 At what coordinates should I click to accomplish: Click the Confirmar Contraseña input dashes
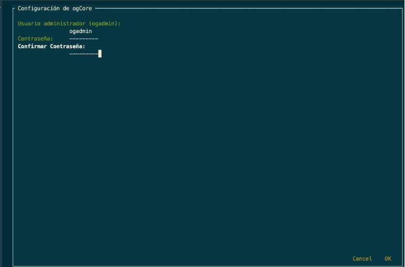[83, 54]
